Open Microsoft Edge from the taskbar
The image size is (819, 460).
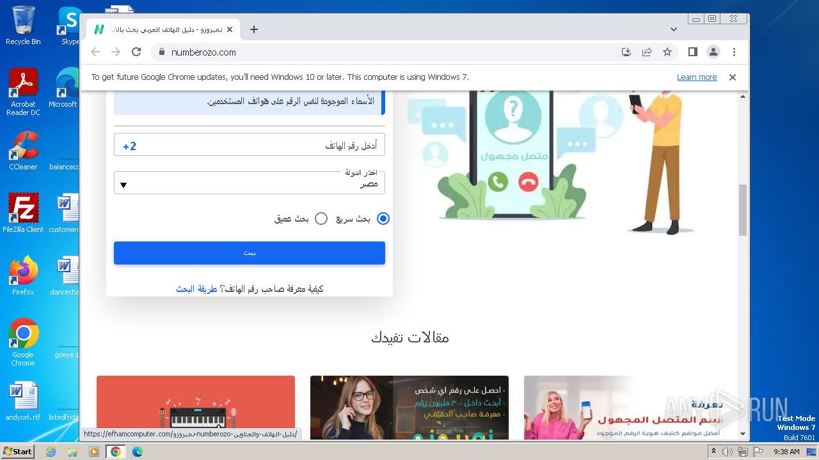pyautogui.click(x=138, y=452)
